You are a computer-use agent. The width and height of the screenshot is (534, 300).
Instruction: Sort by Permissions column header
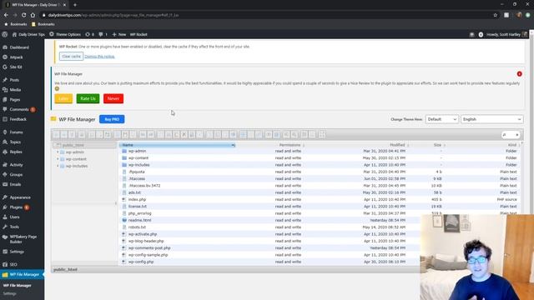click(x=290, y=145)
